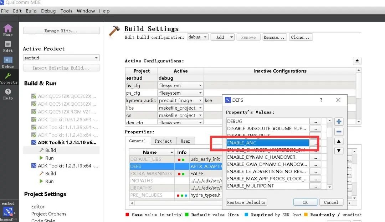Edit DEBUG value via ellipsis button
385x222 pixels.
coord(315,122)
